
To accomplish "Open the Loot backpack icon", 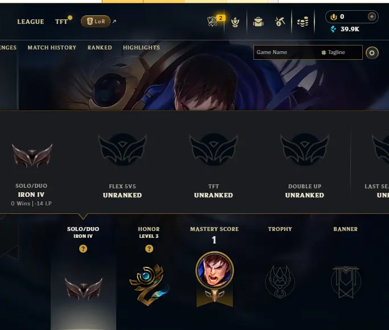I will (258, 22).
